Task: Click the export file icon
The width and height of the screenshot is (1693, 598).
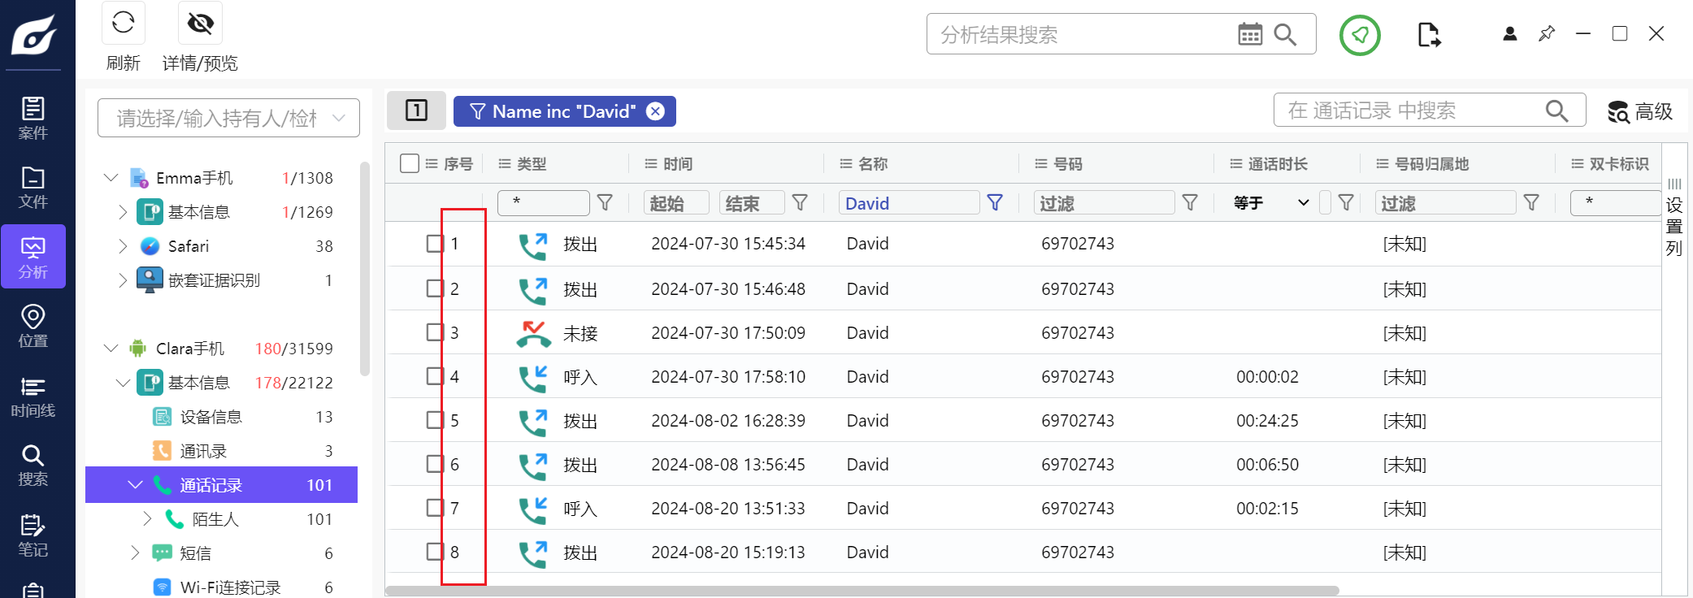Action: 1428,35
